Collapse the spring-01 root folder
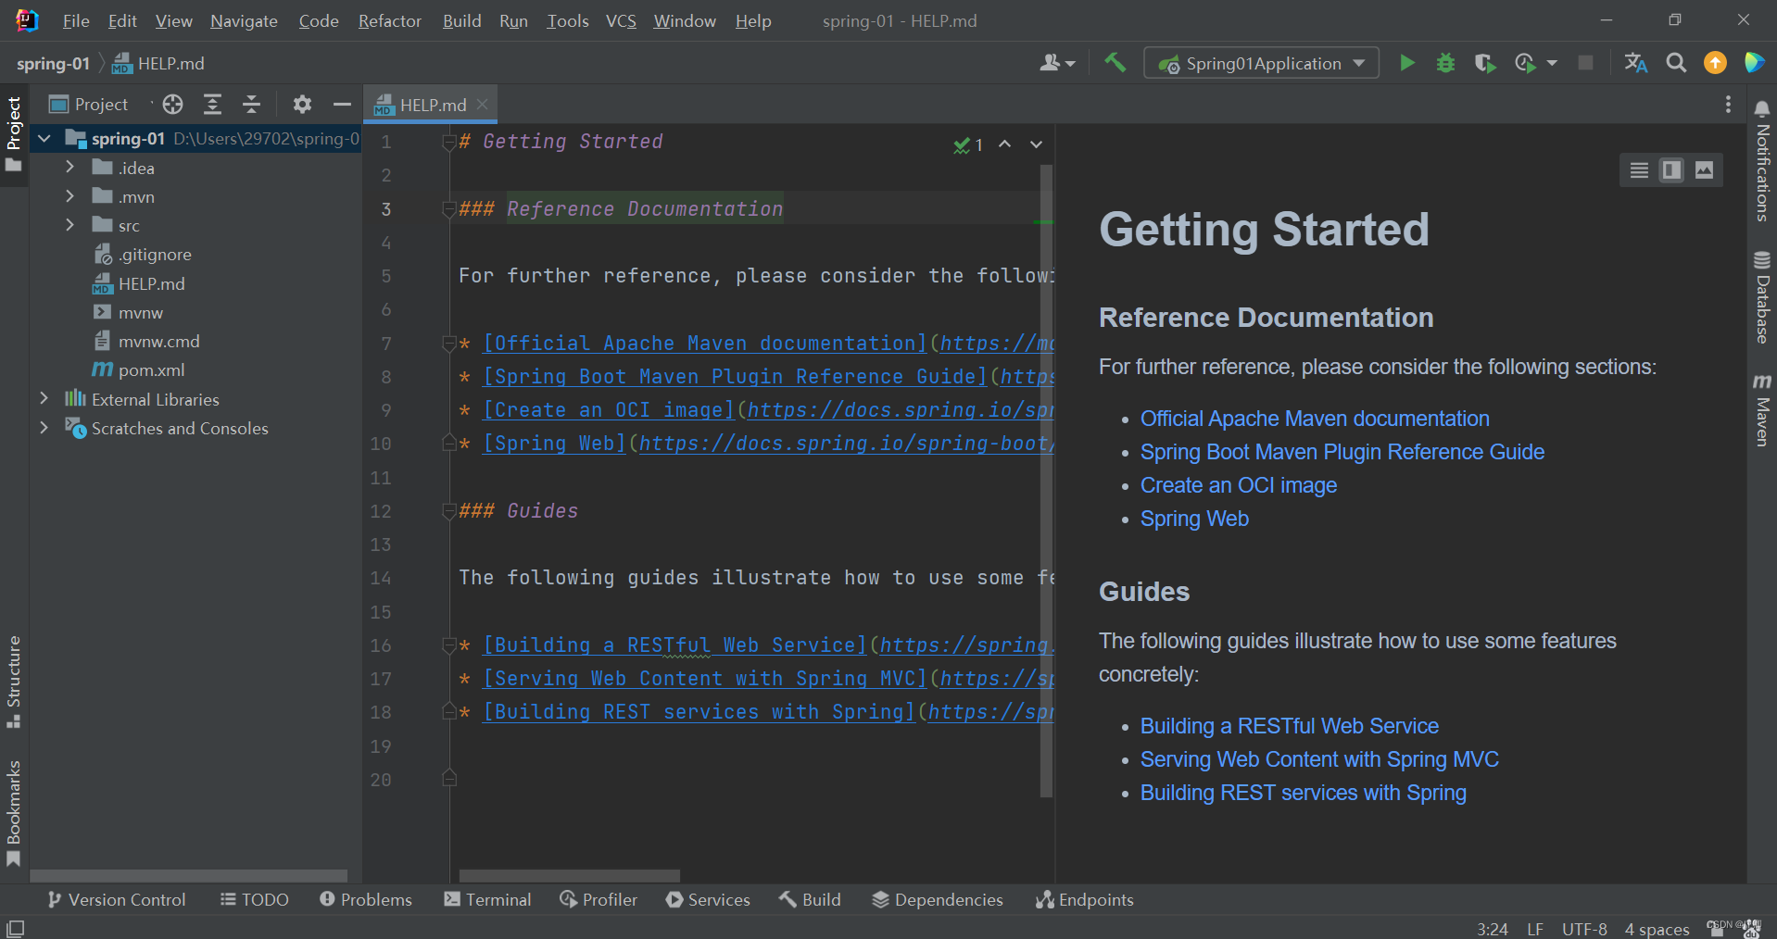 click(44, 139)
